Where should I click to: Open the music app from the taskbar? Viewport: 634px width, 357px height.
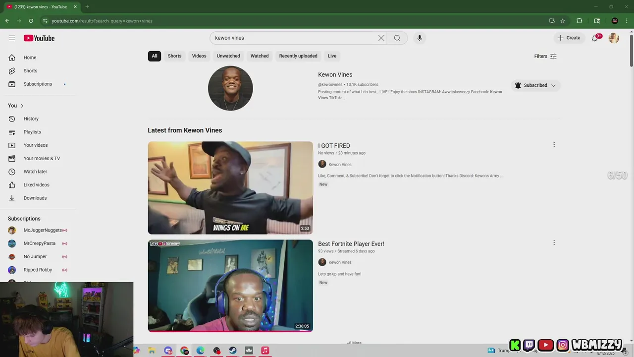point(265,351)
